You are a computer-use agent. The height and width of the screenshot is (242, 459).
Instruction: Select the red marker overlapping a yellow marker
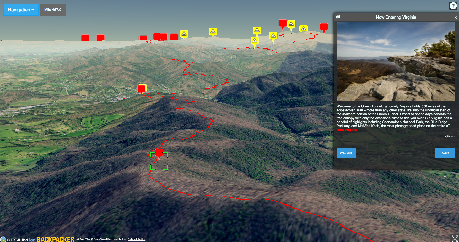141,89
